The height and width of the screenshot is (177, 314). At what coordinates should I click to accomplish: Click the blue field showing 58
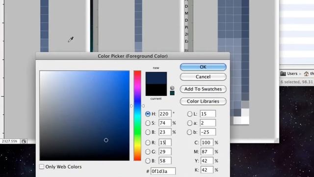pyautogui.click(x=165, y=161)
